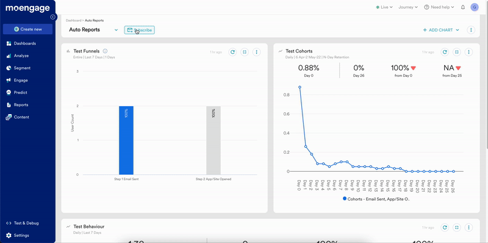
Task: Click the Test Behaviour chart title
Action: pos(89,227)
